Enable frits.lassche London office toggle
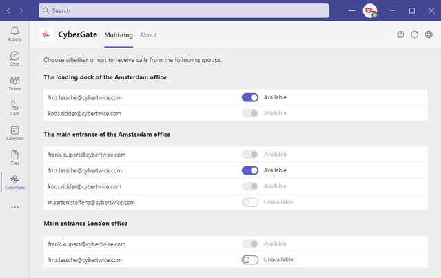 click(249, 259)
